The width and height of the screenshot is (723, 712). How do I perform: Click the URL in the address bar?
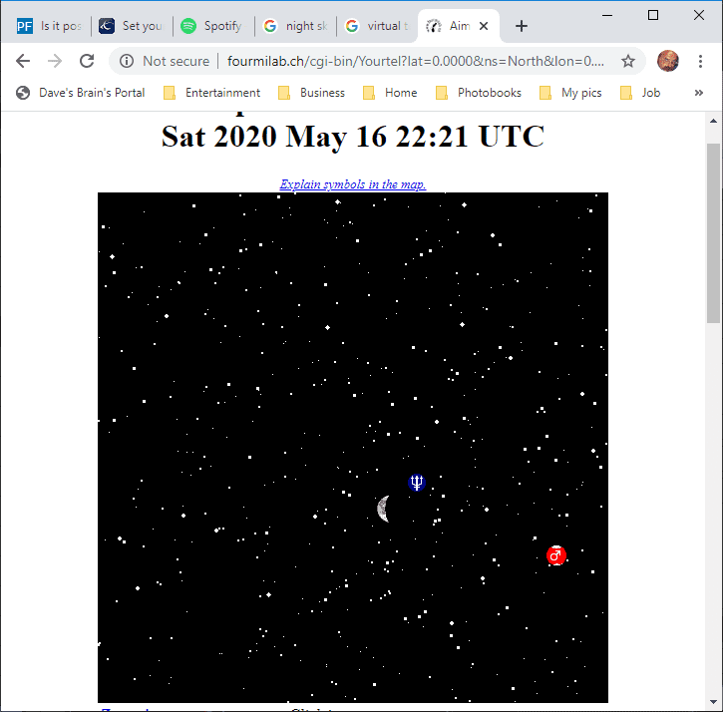click(416, 61)
